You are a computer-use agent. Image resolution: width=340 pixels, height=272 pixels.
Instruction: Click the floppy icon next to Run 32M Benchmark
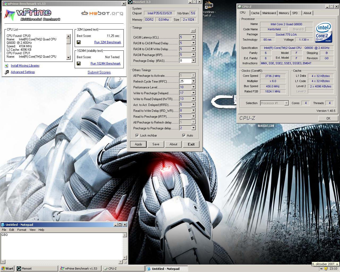(79, 42)
